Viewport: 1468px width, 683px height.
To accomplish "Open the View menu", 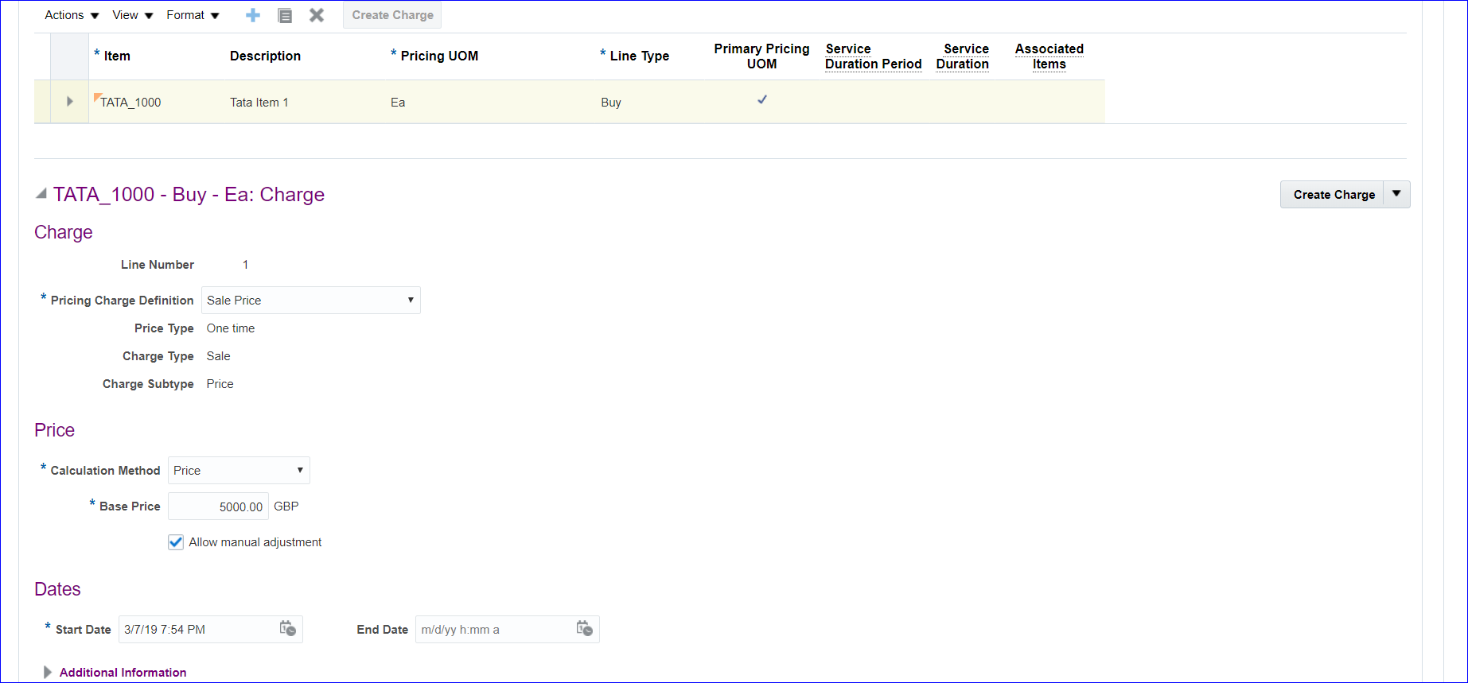I will click(x=132, y=15).
